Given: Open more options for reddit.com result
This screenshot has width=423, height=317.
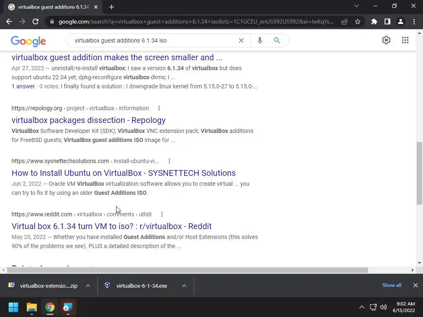Looking at the screenshot, I should 162,214.
